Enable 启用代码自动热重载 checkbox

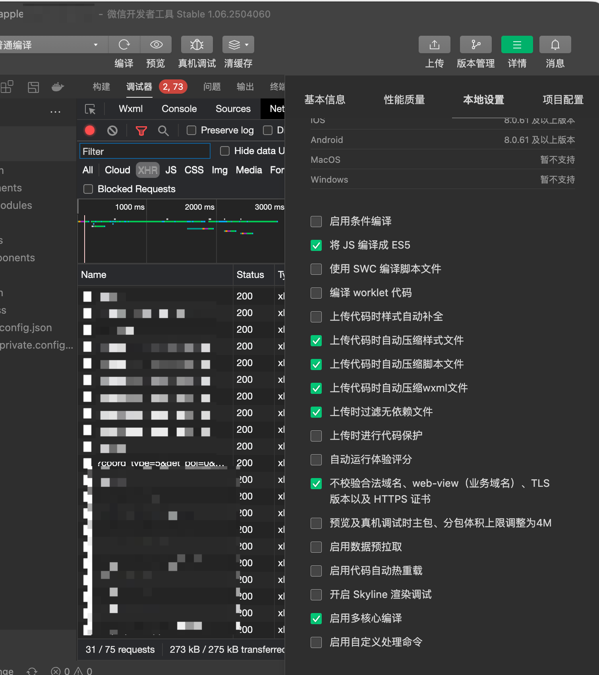316,571
